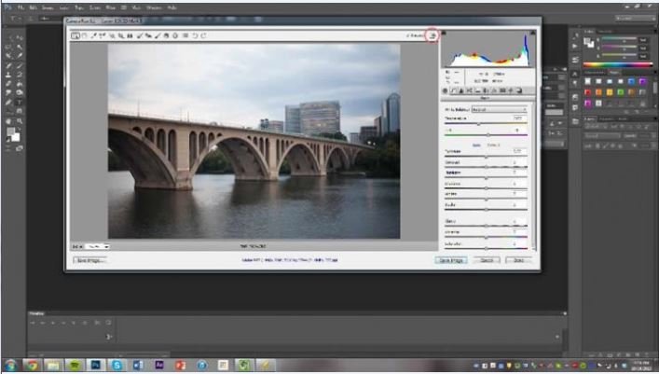Select the Camera Raw Zoom tool
659x374 pixels.
76,35
